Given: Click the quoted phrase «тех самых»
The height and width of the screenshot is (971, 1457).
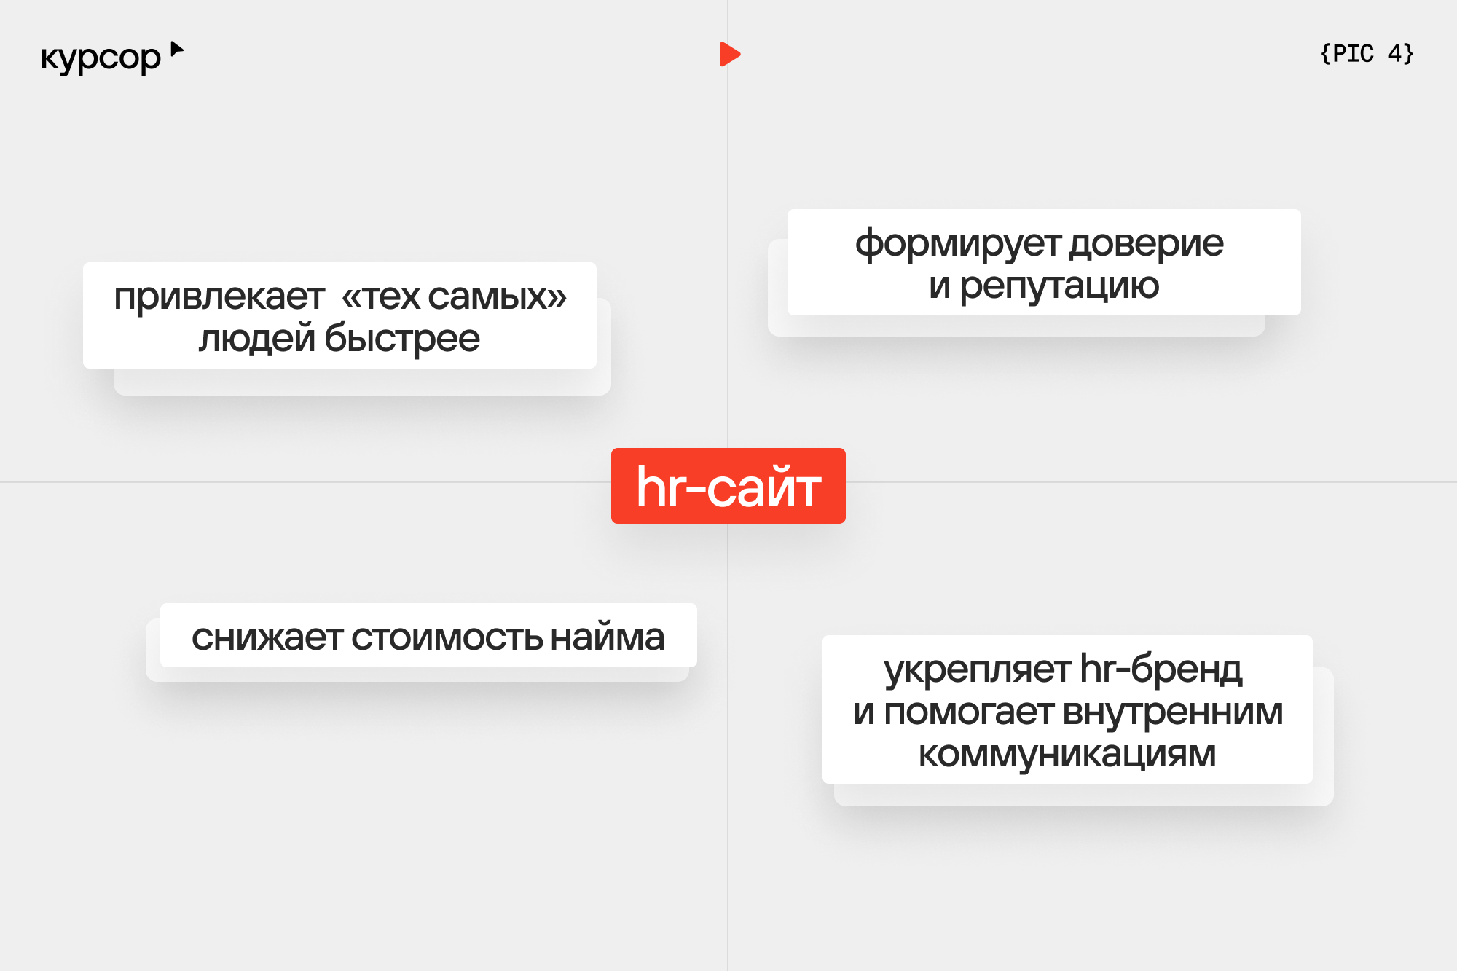Looking at the screenshot, I should pyautogui.click(x=454, y=296).
